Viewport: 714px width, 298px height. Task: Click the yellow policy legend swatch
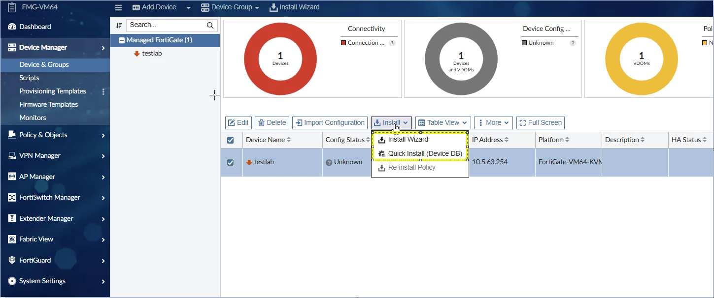tap(705, 43)
